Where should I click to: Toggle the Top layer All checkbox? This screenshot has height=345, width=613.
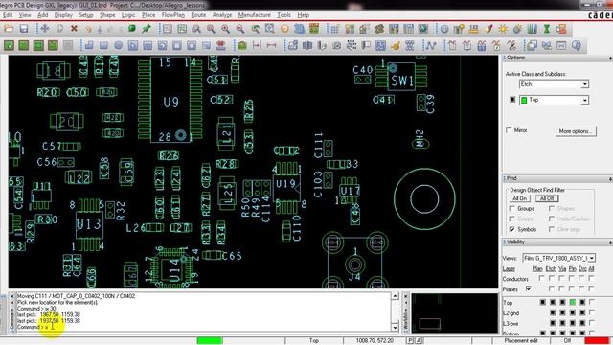coord(592,302)
